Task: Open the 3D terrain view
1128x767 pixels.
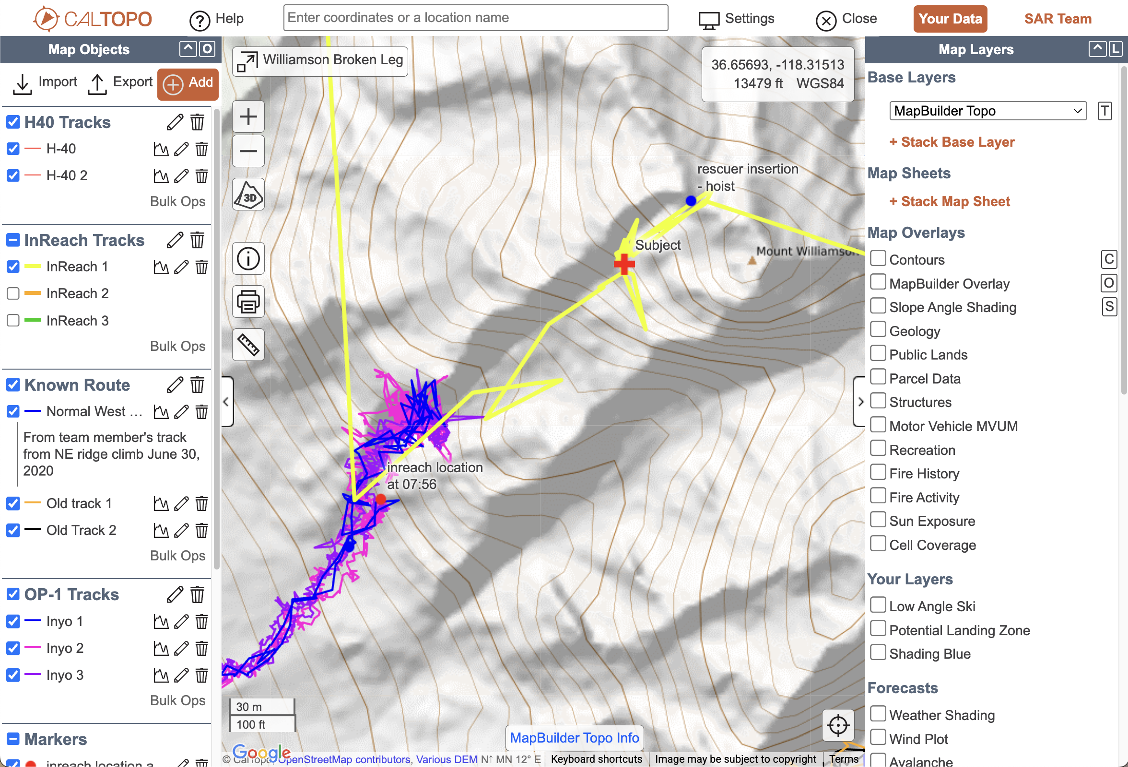Action: pyautogui.click(x=248, y=194)
